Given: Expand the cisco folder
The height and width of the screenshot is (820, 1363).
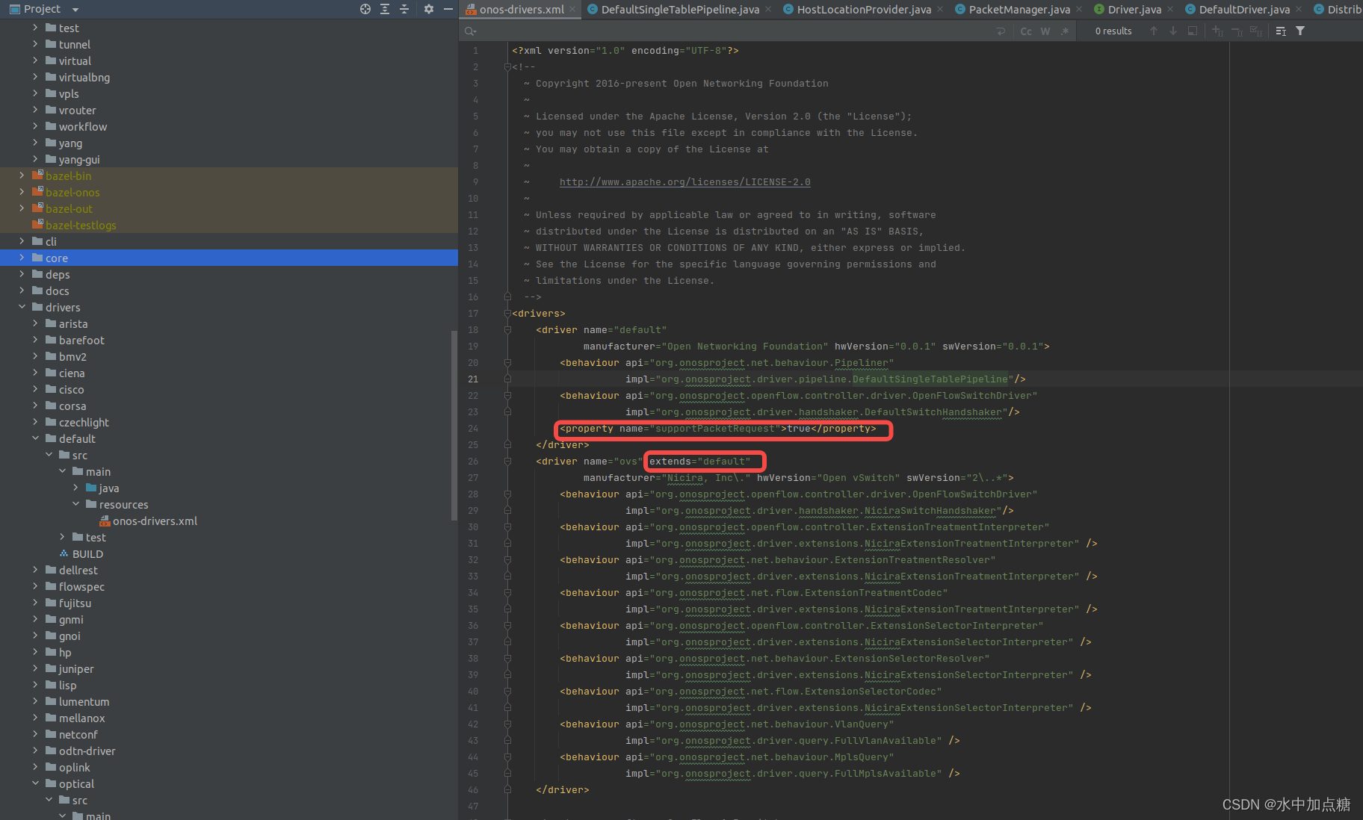Looking at the screenshot, I should click(35, 389).
